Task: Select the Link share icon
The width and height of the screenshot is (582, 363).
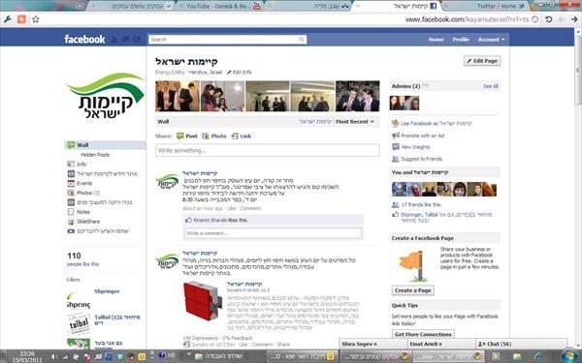Action: click(x=235, y=136)
